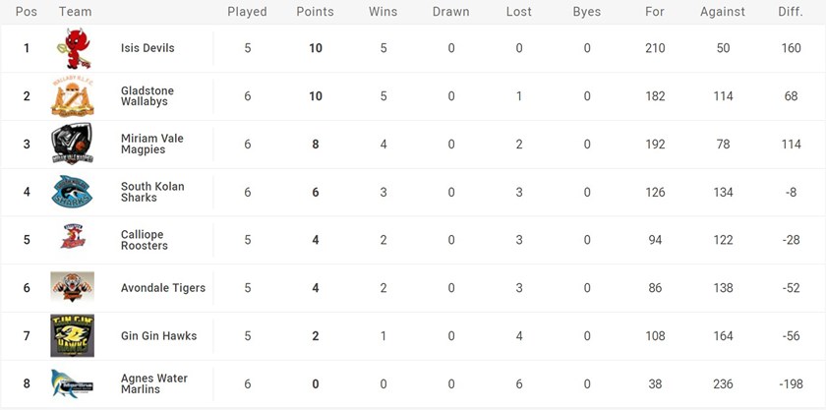Open the Isis Devils team name
This screenshot has height=410, width=826.
147,48
